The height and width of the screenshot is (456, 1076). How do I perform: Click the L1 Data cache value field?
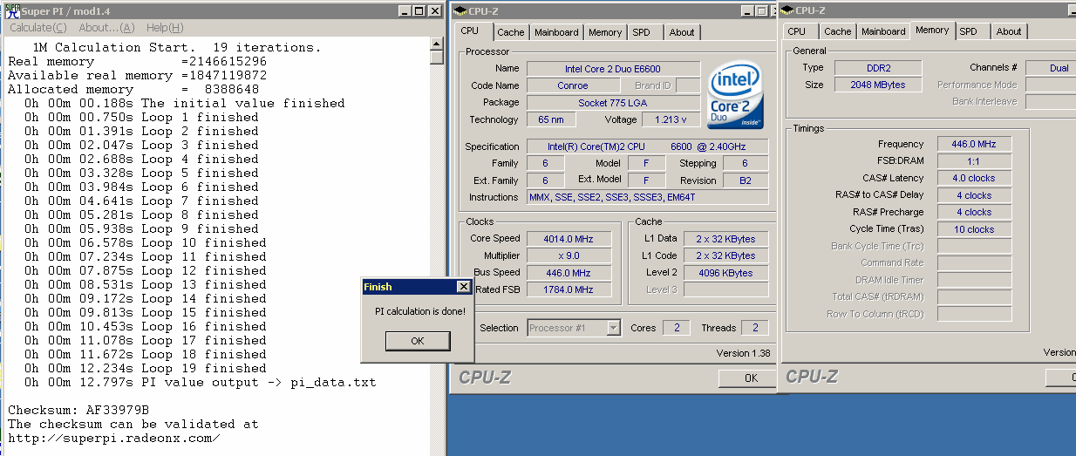725,239
